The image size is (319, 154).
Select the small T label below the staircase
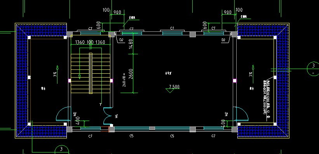pyautogui.click(x=100, y=105)
